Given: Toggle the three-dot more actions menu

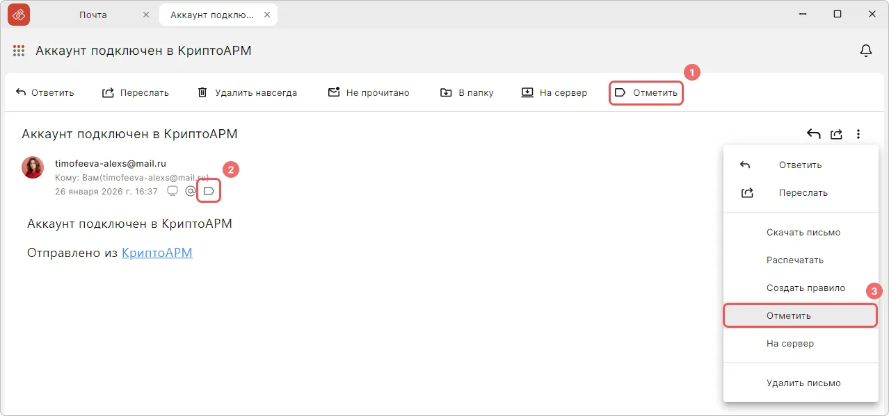Looking at the screenshot, I should (859, 134).
